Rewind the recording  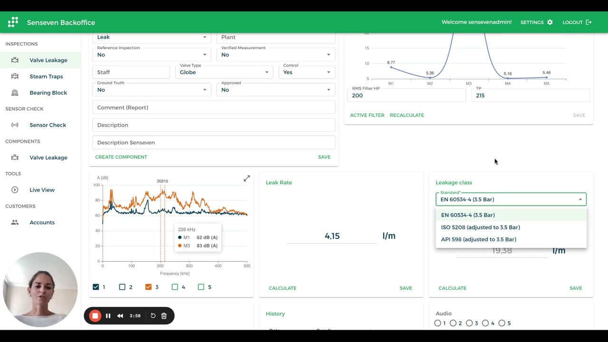[x=120, y=316]
